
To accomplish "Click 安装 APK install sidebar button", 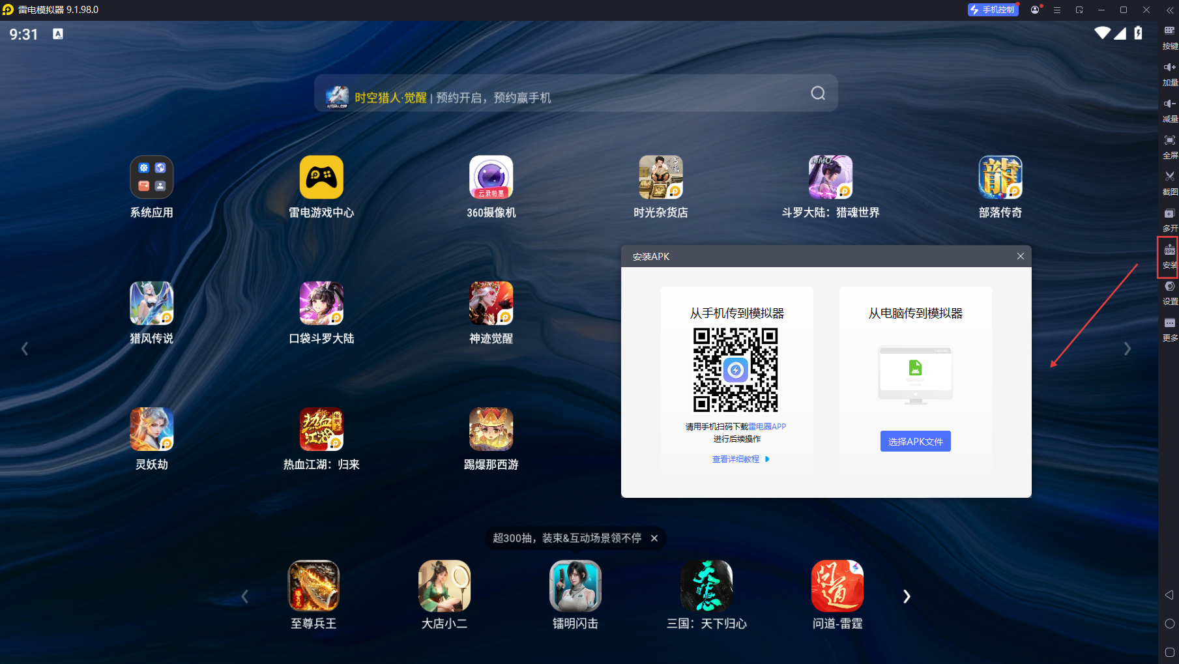I will (x=1170, y=257).
